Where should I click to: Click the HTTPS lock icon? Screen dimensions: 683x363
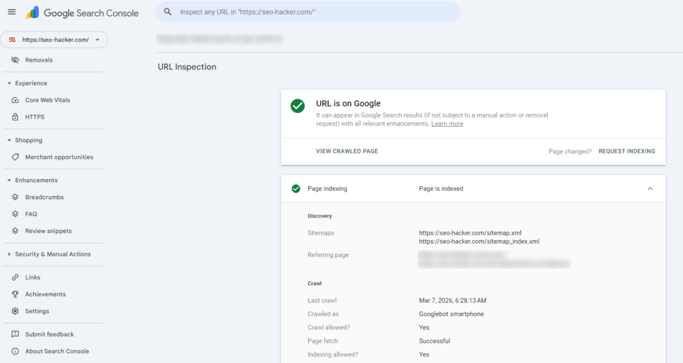[x=15, y=117]
